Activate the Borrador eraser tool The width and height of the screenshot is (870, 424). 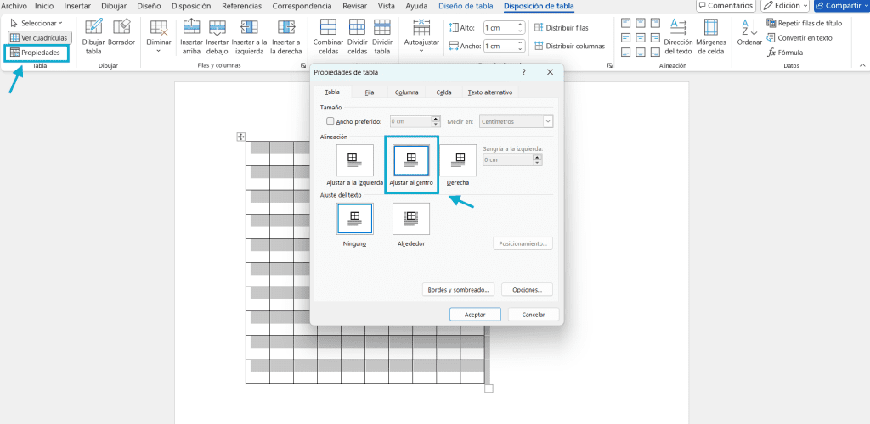click(x=121, y=33)
